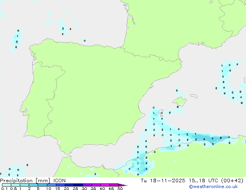Click the legend scale label "20"
The width and height of the screenshot is (246, 190).
66,188
